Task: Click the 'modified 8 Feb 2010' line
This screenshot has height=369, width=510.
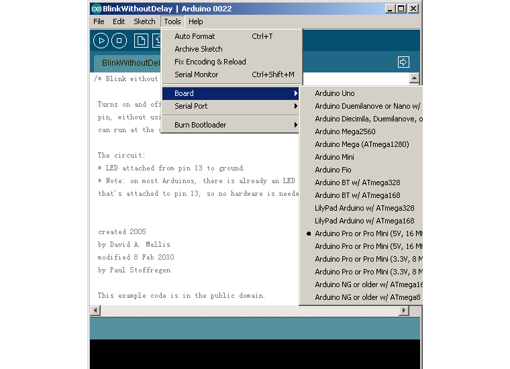Action: pyautogui.click(x=136, y=257)
